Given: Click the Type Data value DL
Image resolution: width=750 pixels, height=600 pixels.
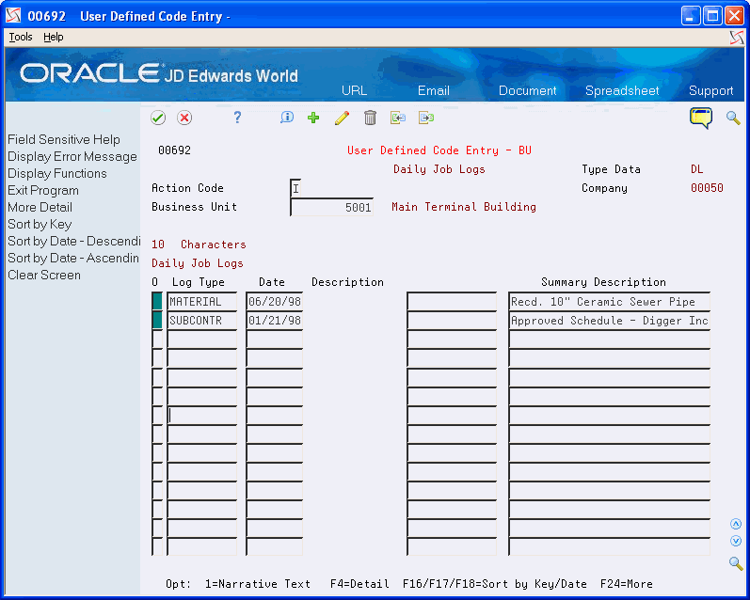Looking at the screenshot, I should click(x=696, y=169).
